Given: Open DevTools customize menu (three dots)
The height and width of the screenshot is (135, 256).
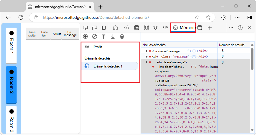Looking at the screenshot, I should (231, 28).
